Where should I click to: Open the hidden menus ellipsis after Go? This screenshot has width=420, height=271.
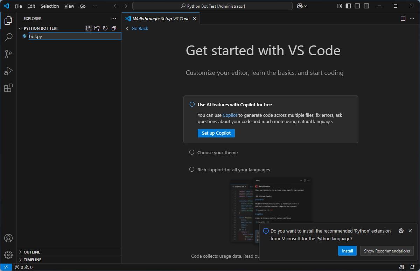tap(95, 6)
